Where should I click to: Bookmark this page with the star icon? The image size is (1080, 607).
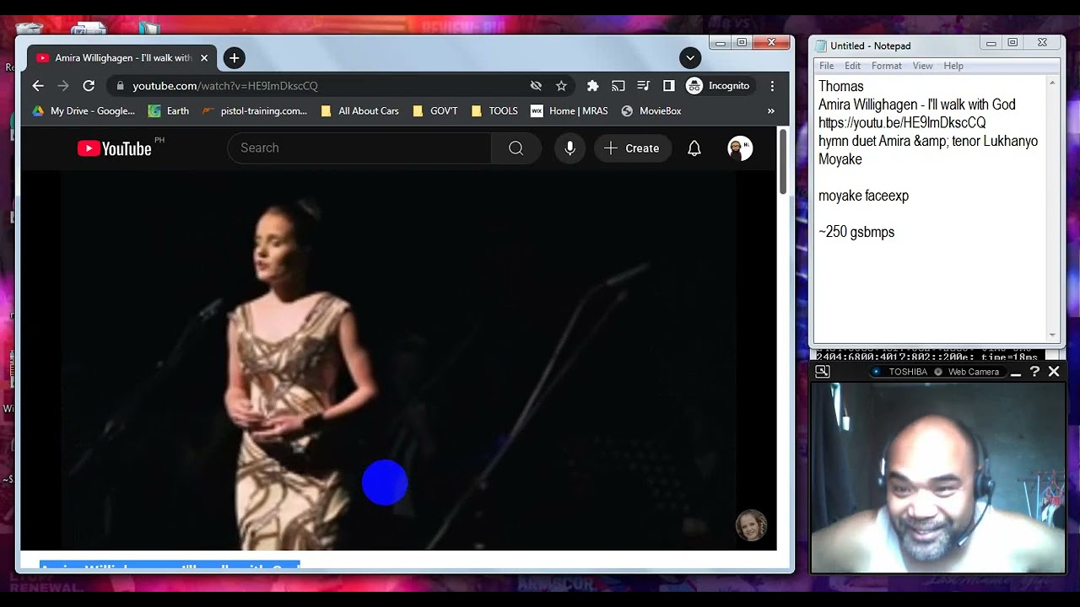click(x=561, y=85)
